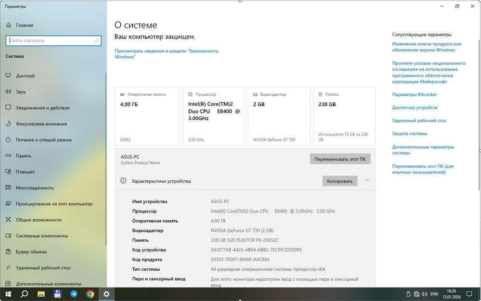
Task: Open the floppy disk app in taskbar
Action: tap(57, 294)
